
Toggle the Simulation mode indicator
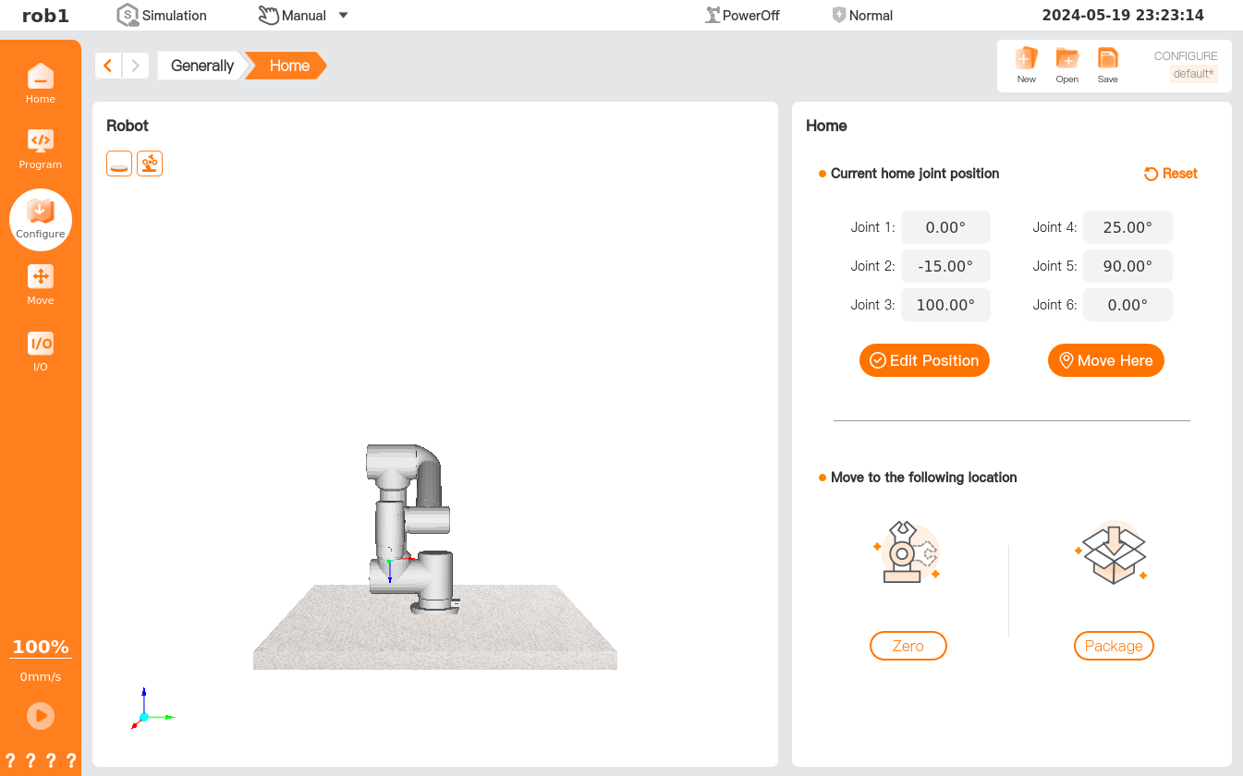tap(162, 15)
